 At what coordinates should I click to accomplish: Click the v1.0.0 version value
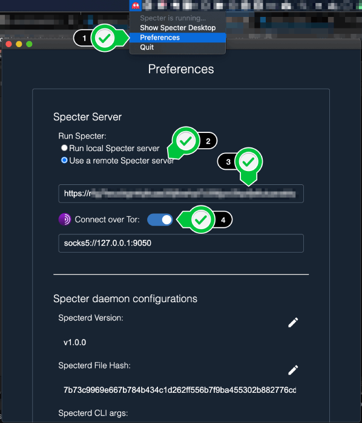click(75, 343)
